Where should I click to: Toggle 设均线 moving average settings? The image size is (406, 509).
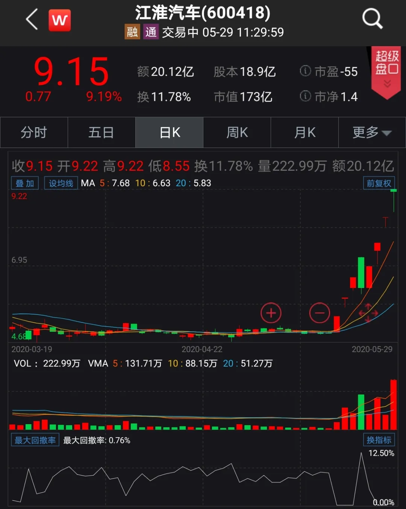click(61, 183)
